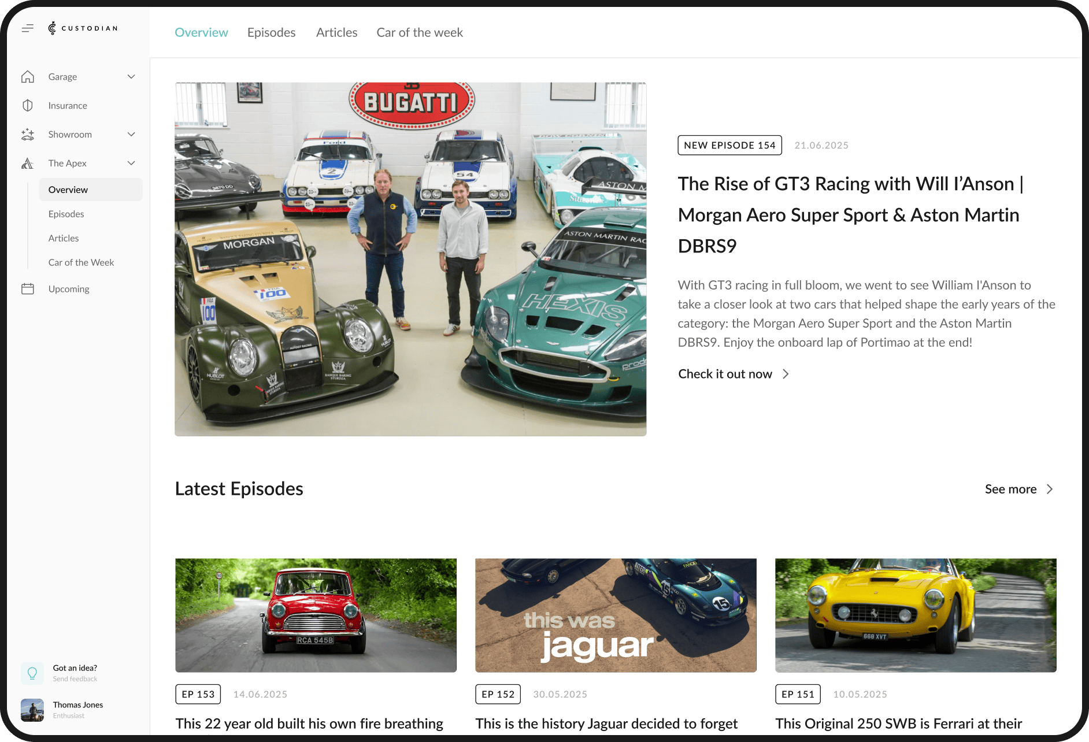Viewport: 1089px width, 742px height.
Task: Click the See more arrow icon
Action: click(x=1050, y=489)
